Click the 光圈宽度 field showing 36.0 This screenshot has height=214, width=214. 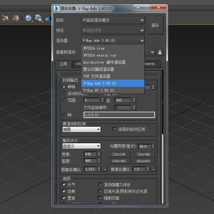(x=144, y=146)
